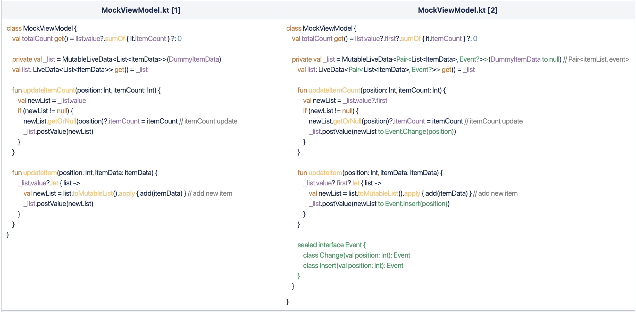Click 'sealed interface Event {' line
The image size is (636, 312).
[x=331, y=245]
